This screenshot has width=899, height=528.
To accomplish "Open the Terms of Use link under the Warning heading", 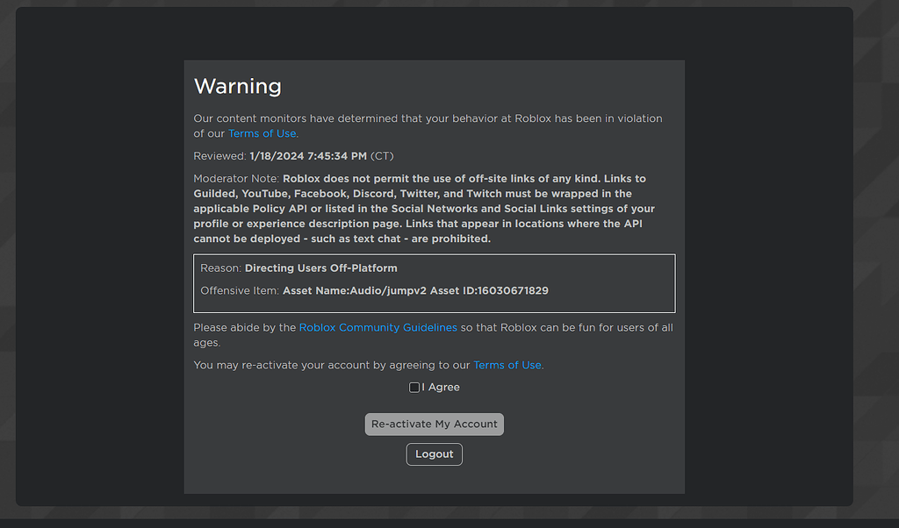I will 262,133.
